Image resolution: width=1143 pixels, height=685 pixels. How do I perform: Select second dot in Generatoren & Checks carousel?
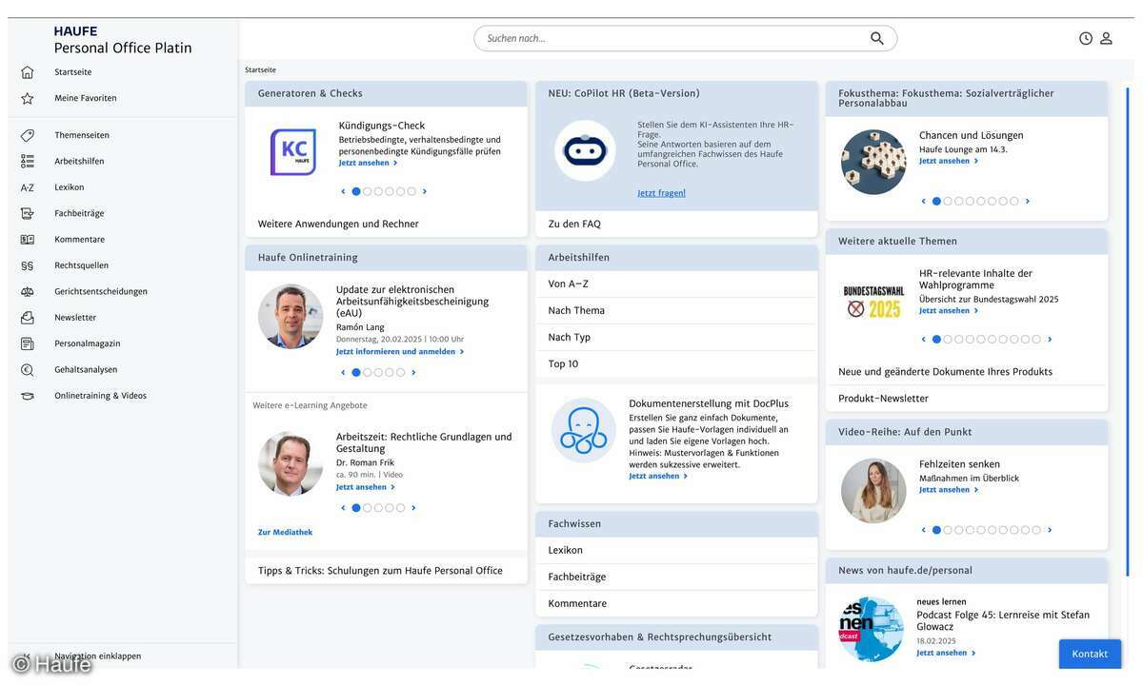pyautogui.click(x=368, y=191)
